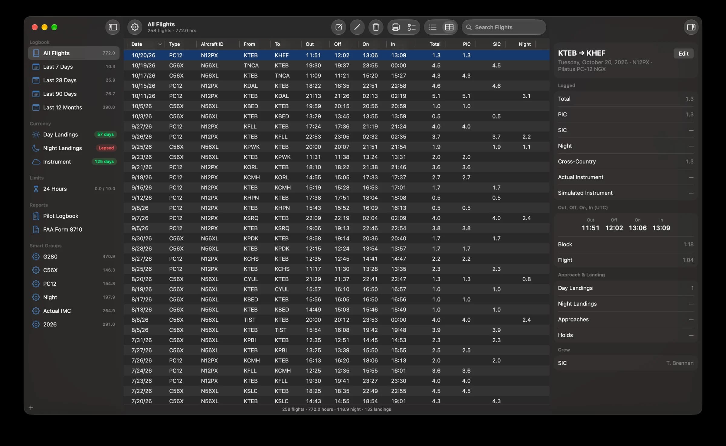Screen dimensions: 726x446
Task: Select the 2026 smart group
Action: click(74, 324)
